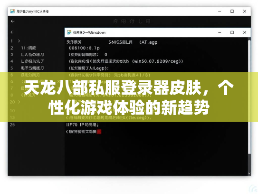Image resolution: width=258 pixels, height=194 pixels.
Task: Click the vertical scrollbar thumb of the console
Action: (249, 97)
